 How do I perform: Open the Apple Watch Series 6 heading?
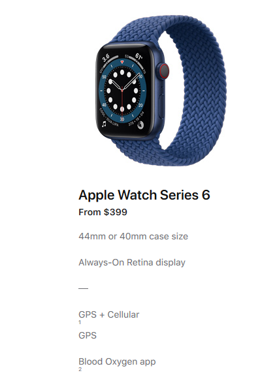[x=144, y=194]
